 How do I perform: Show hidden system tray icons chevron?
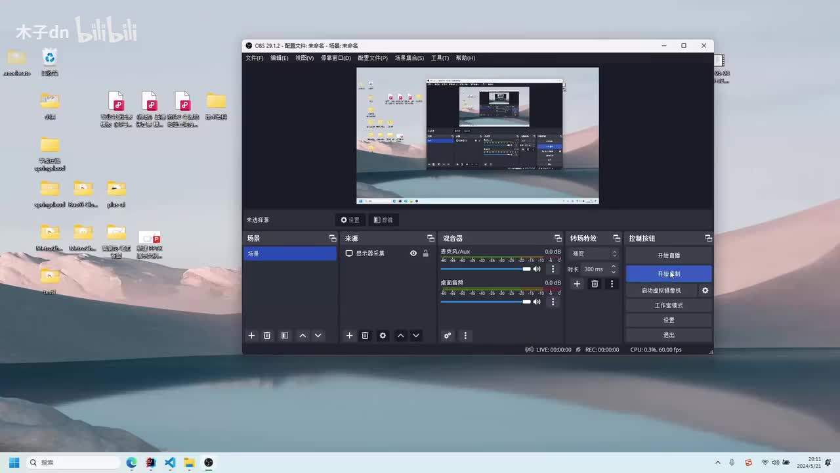click(x=718, y=462)
